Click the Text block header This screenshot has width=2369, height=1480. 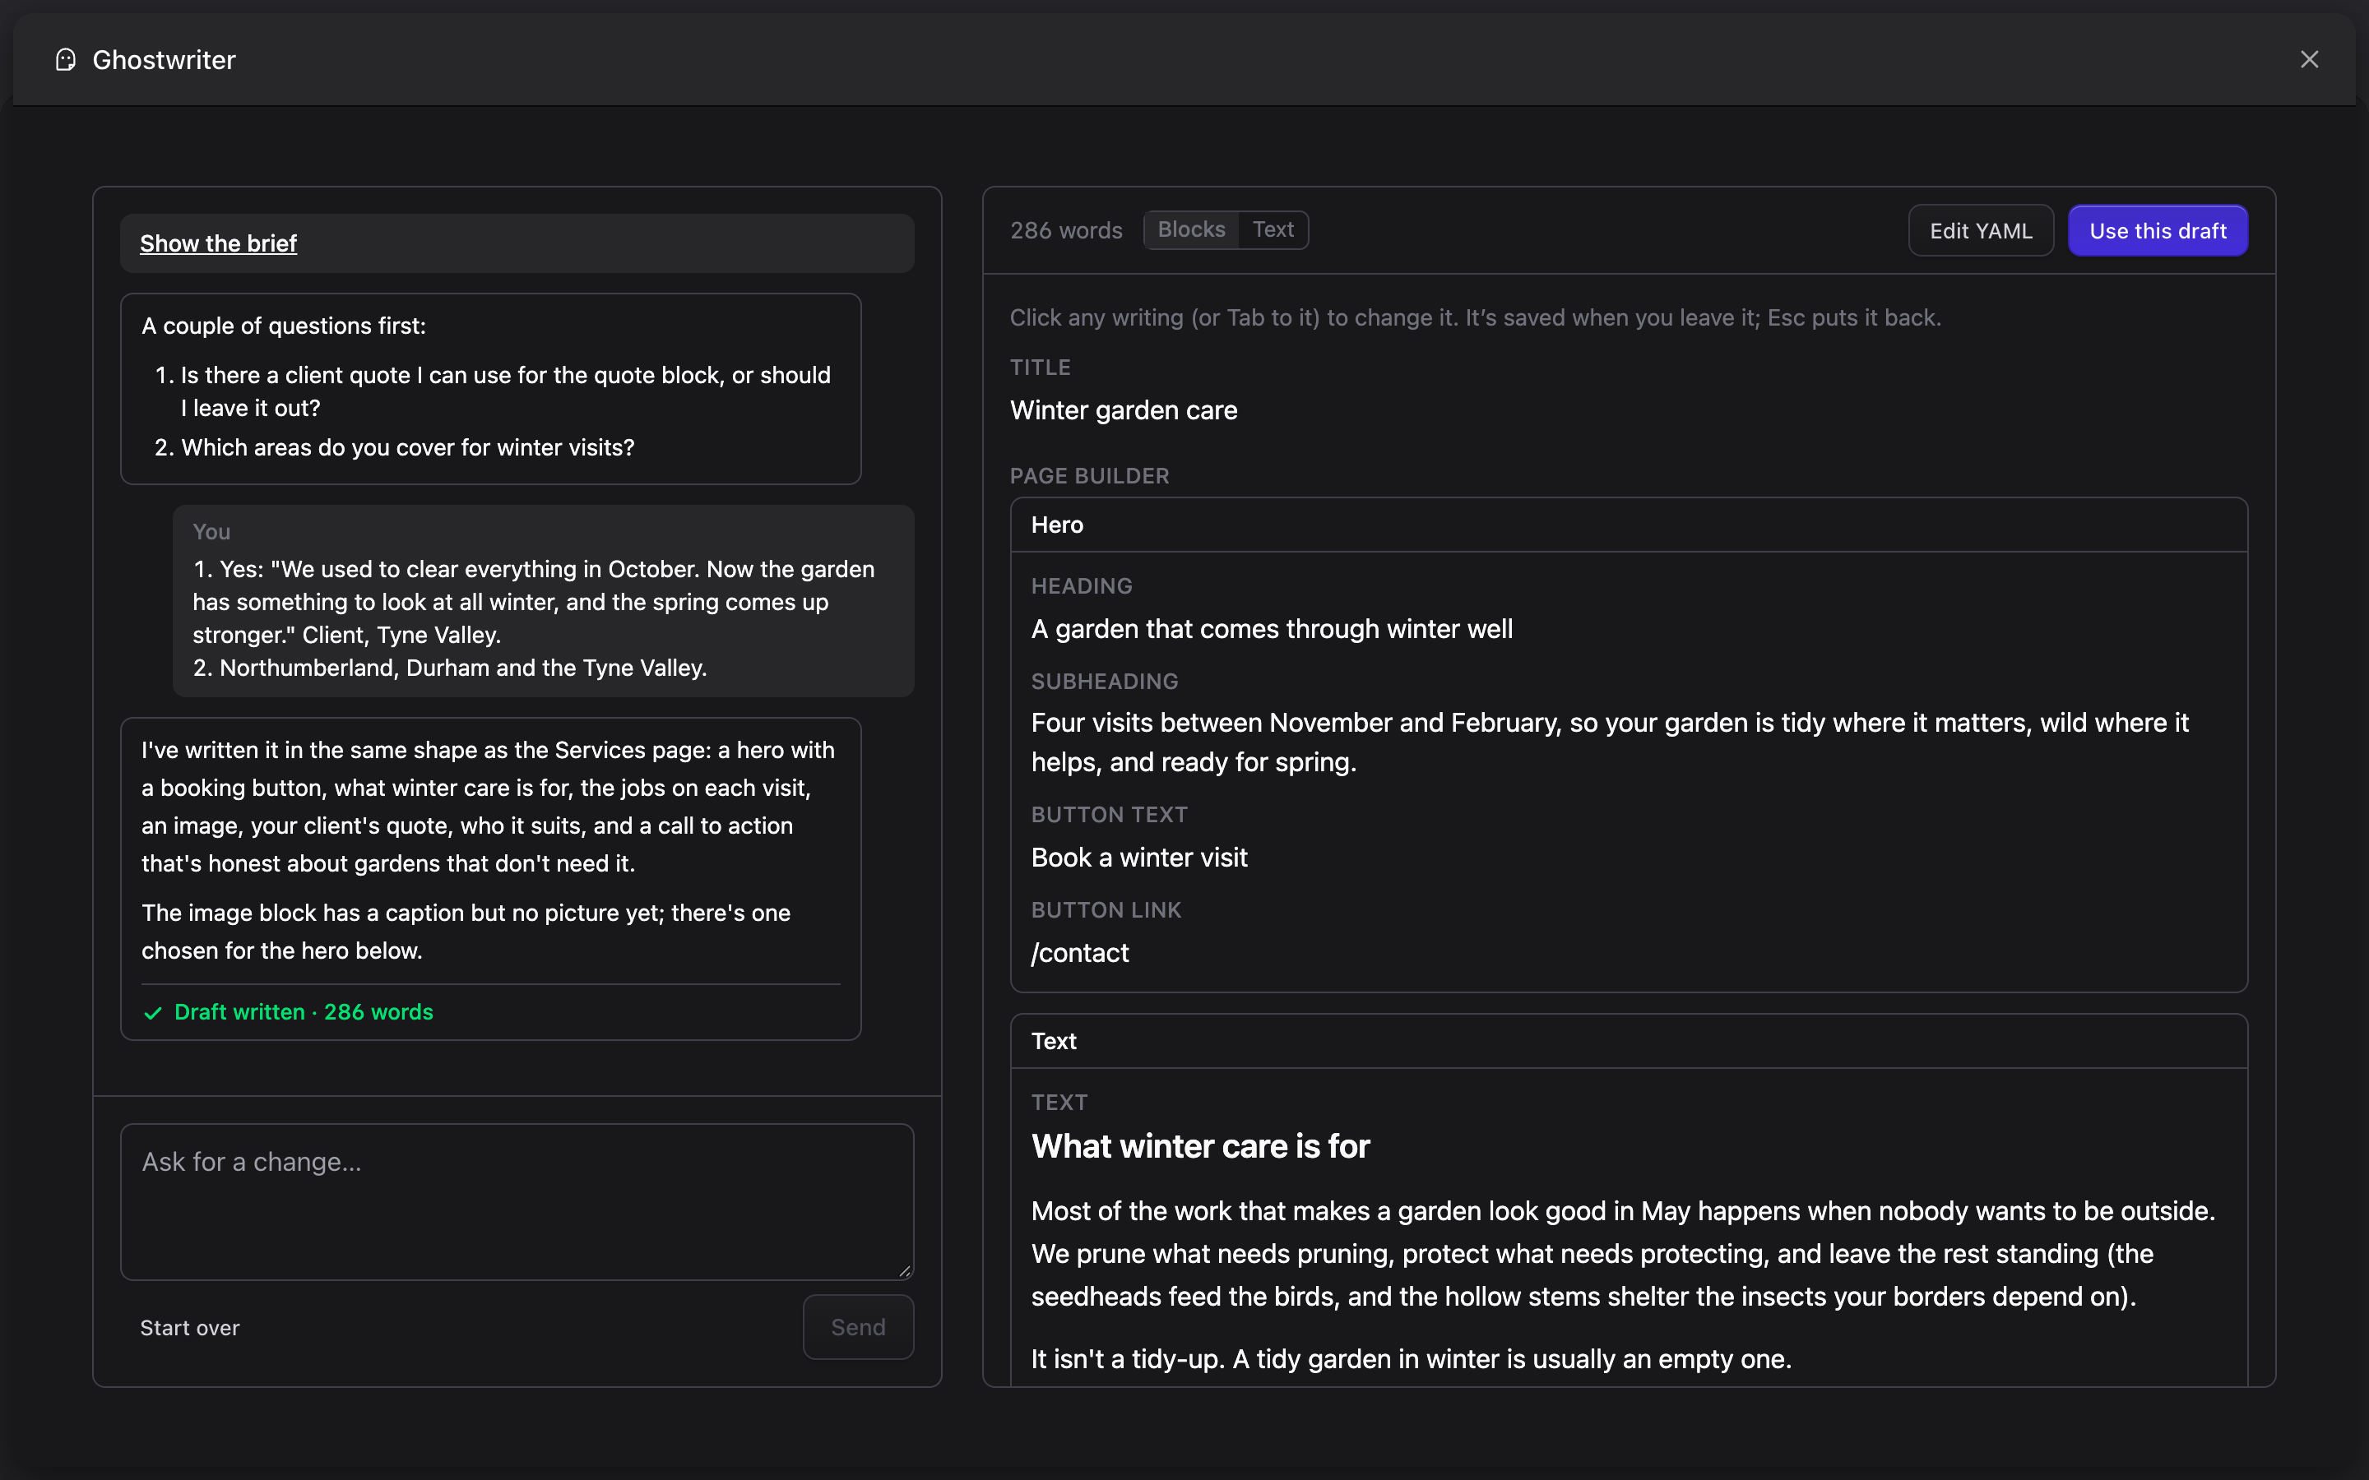point(1629,1042)
